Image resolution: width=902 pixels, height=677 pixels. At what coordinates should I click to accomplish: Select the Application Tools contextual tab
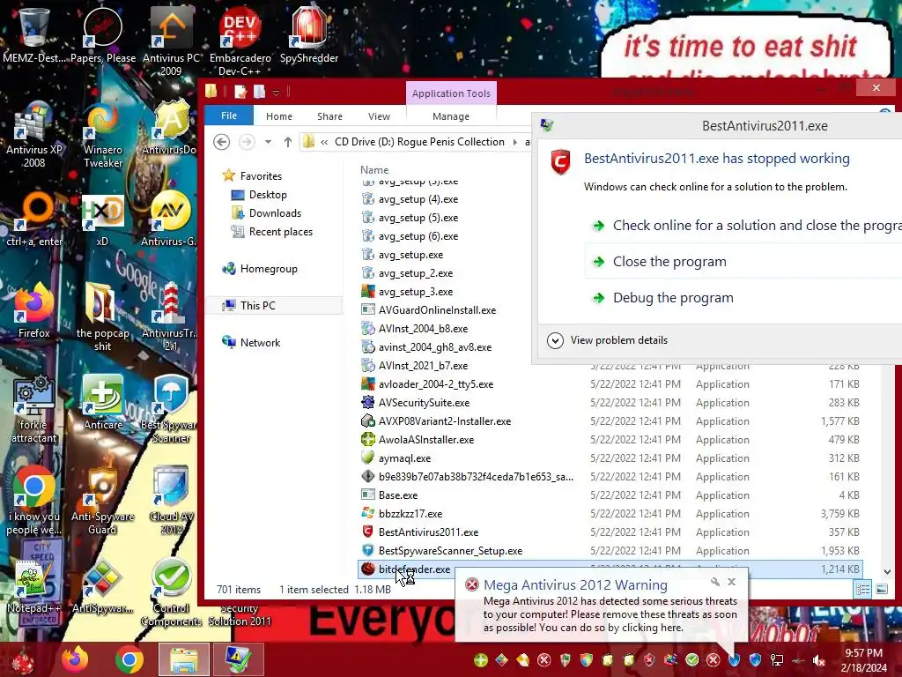tap(451, 93)
